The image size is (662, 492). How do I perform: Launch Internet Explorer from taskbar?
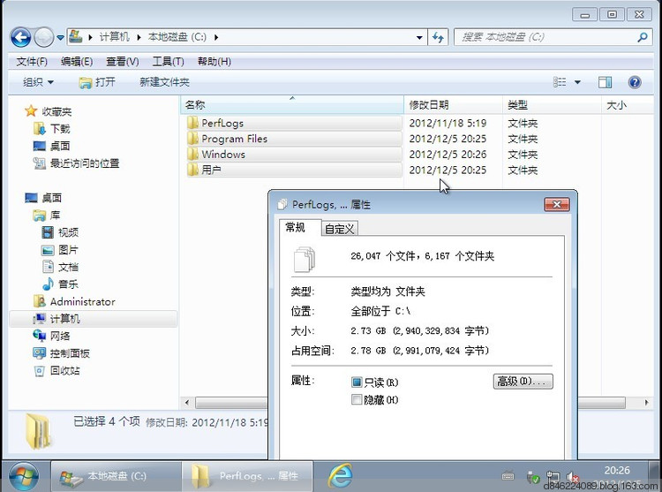click(x=341, y=476)
